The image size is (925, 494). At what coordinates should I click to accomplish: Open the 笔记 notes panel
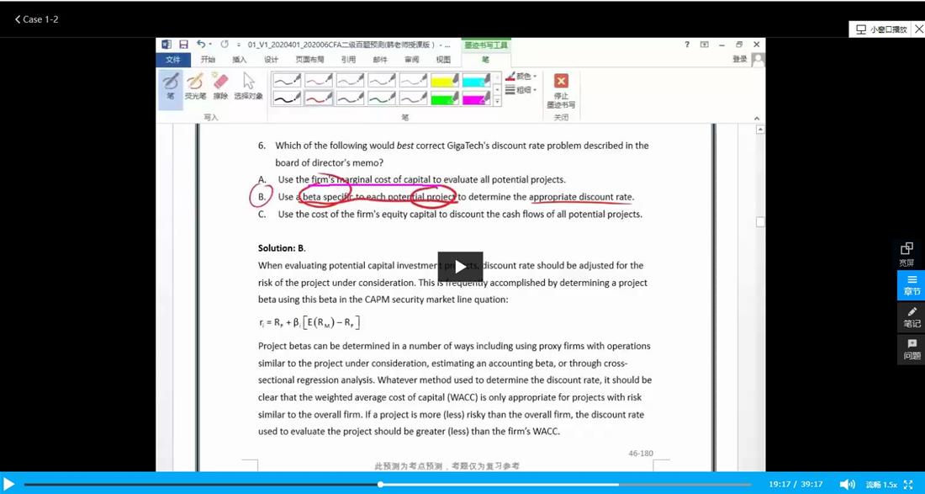pyautogui.click(x=911, y=317)
